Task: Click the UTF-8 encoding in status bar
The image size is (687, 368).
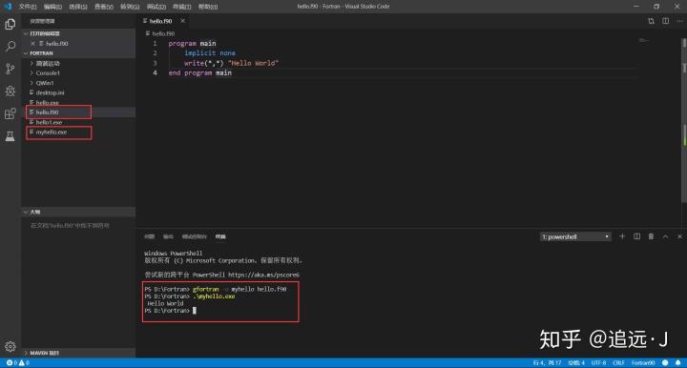Action: point(598,362)
